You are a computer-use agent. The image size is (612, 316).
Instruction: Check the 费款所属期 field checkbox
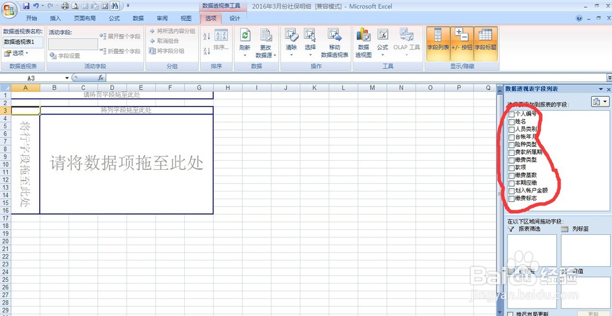tap(511, 152)
